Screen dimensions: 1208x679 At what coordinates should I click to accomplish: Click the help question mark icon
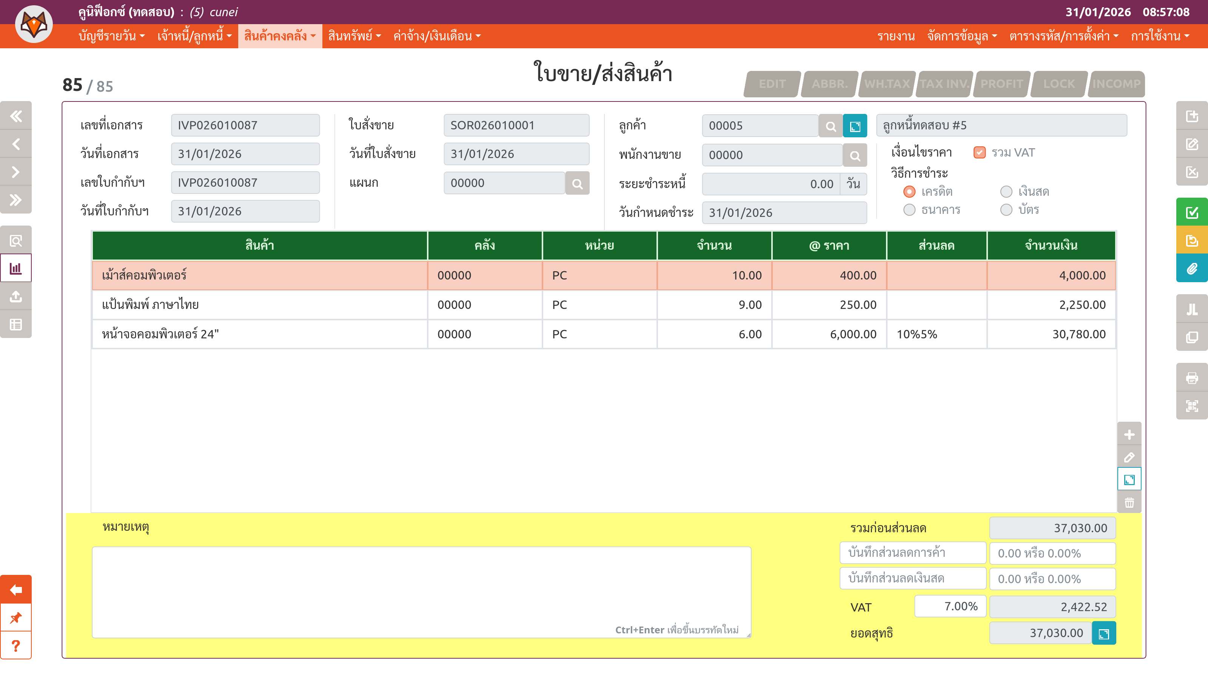16,646
